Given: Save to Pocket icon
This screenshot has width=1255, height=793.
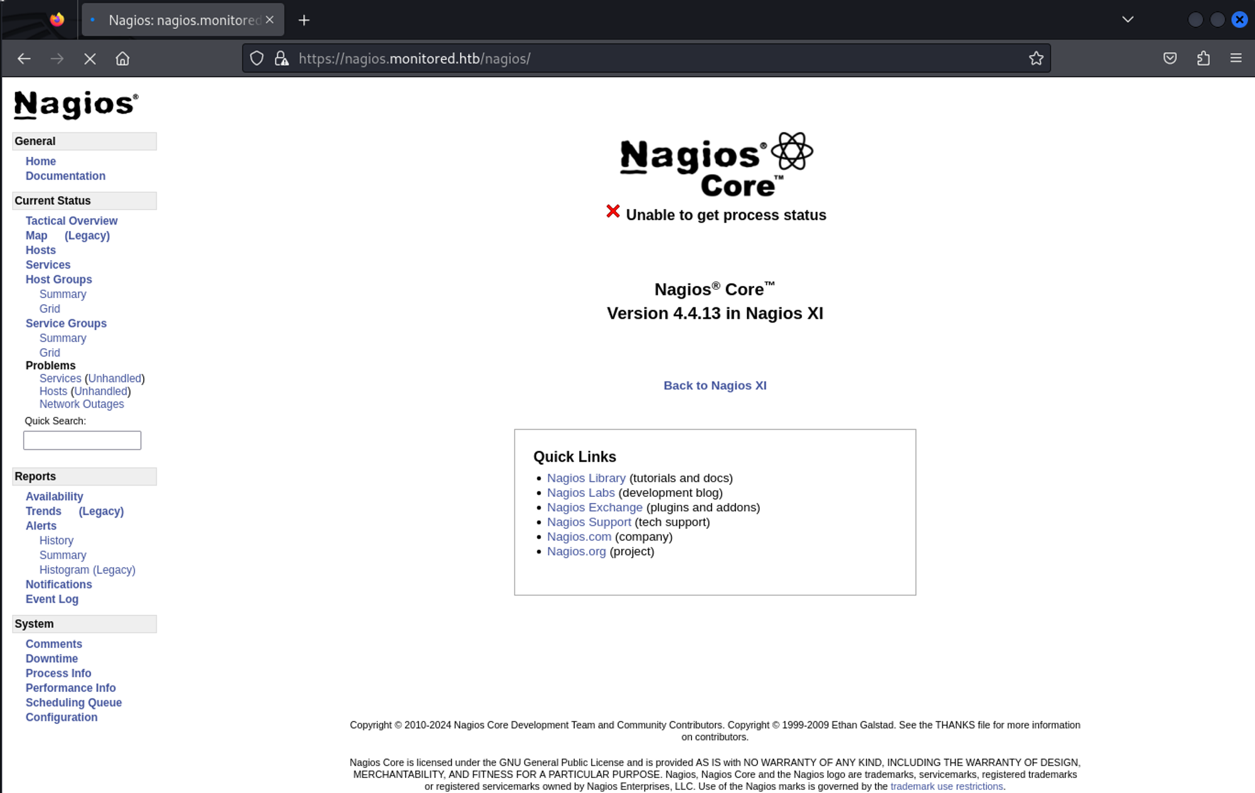Looking at the screenshot, I should (x=1170, y=58).
